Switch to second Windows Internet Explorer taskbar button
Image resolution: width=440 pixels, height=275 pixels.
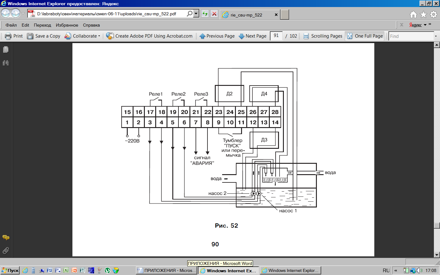point(290,270)
